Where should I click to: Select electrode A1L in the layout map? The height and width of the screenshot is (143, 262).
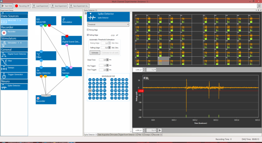(90, 80)
